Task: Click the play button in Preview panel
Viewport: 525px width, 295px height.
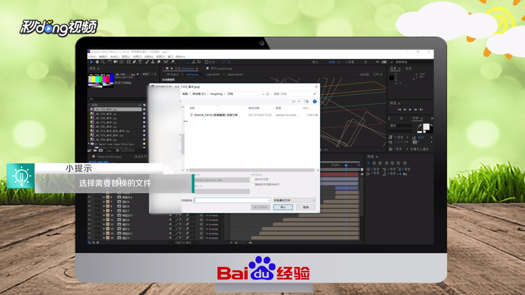Action: pyautogui.click(x=410, y=109)
